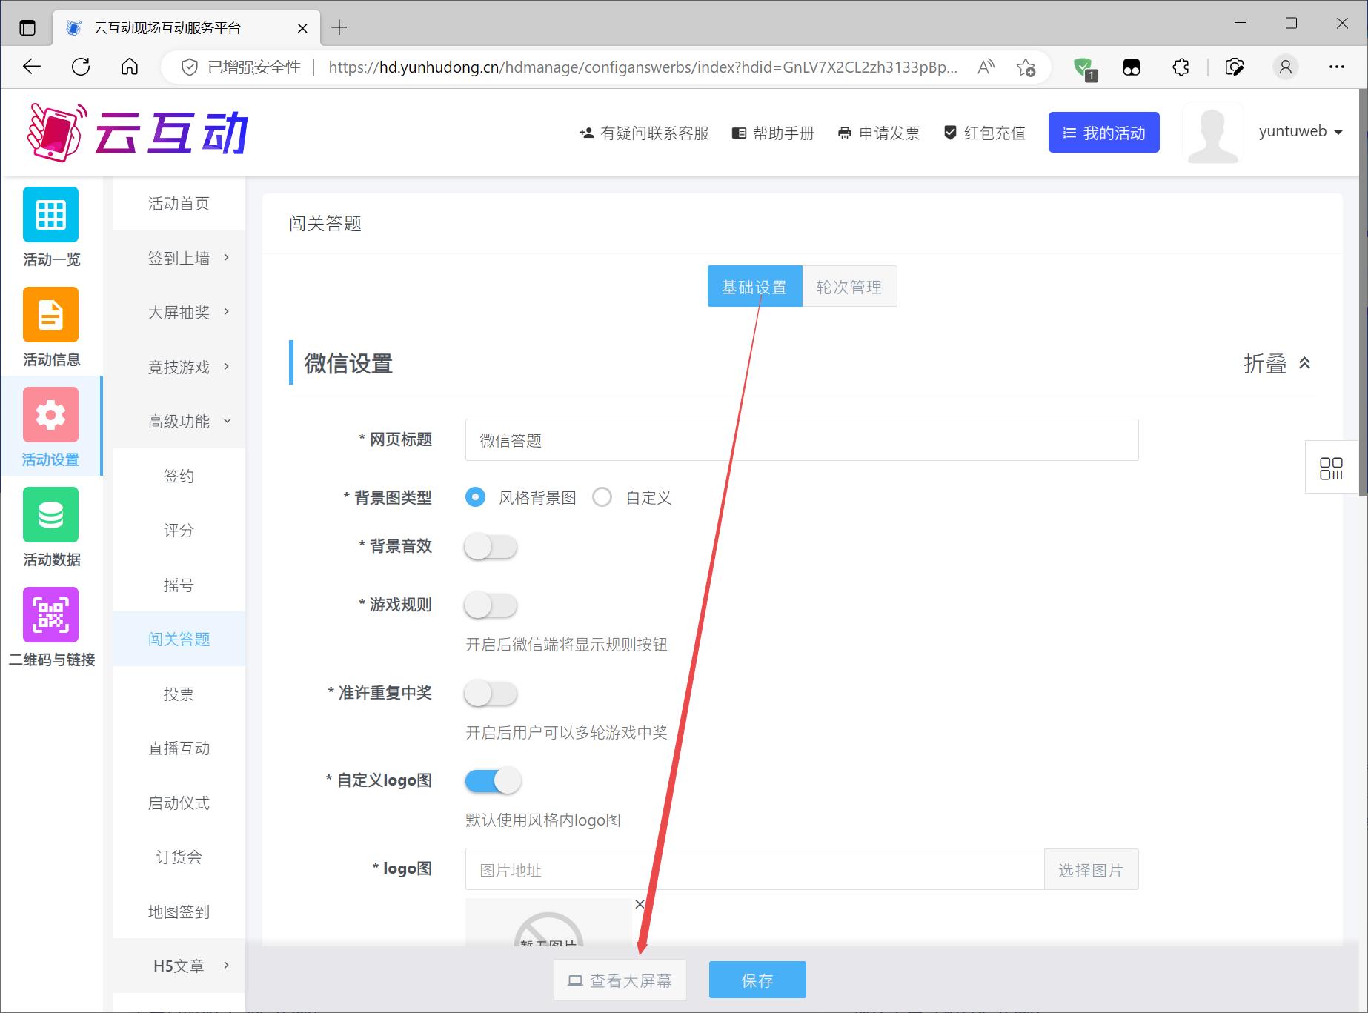Open the yuntuweb user dropdown
1368x1013 pixels.
point(1300,132)
